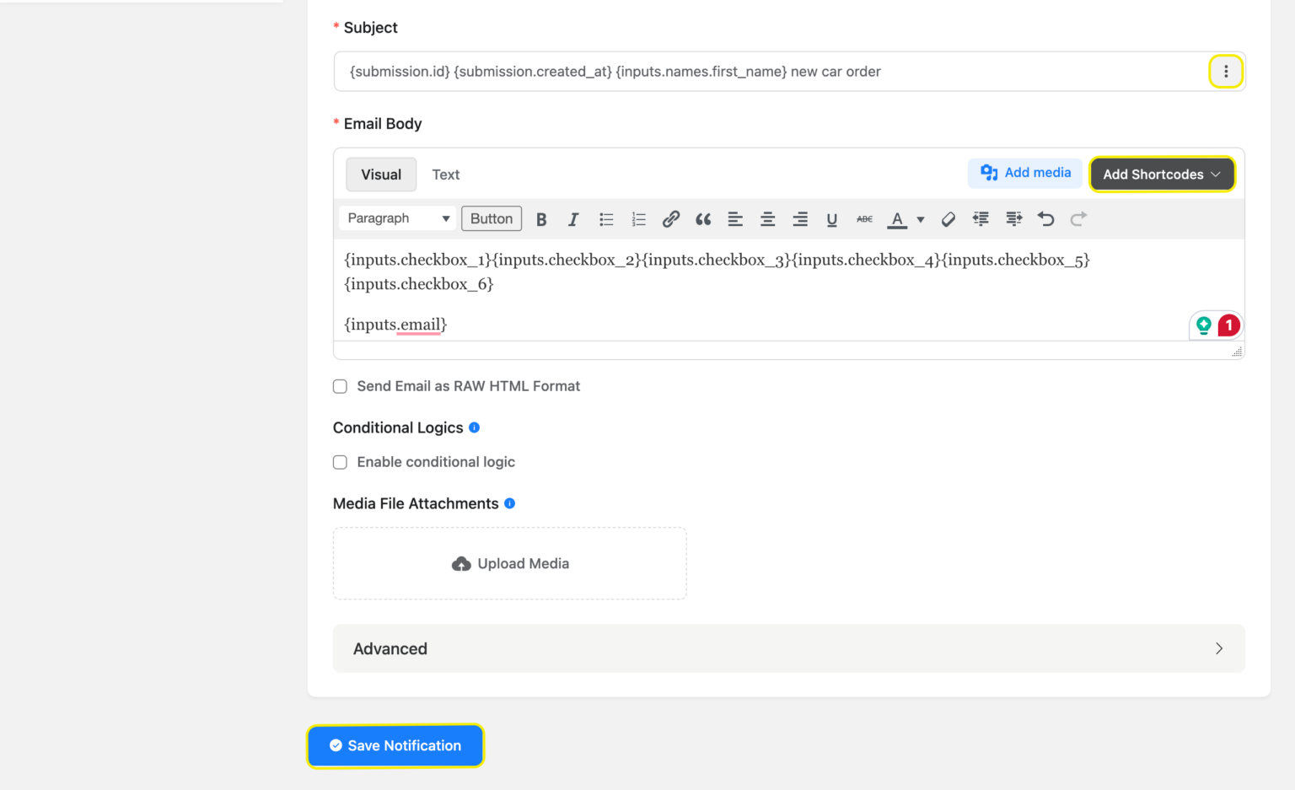Viewport: 1295px width, 790px height.
Task: Open the Add Shortcodes dropdown
Action: [1162, 174]
